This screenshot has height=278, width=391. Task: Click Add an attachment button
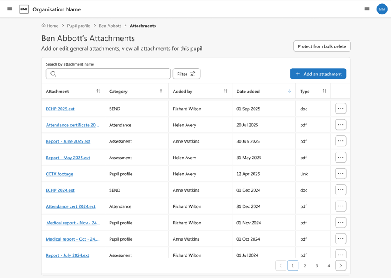tap(318, 74)
